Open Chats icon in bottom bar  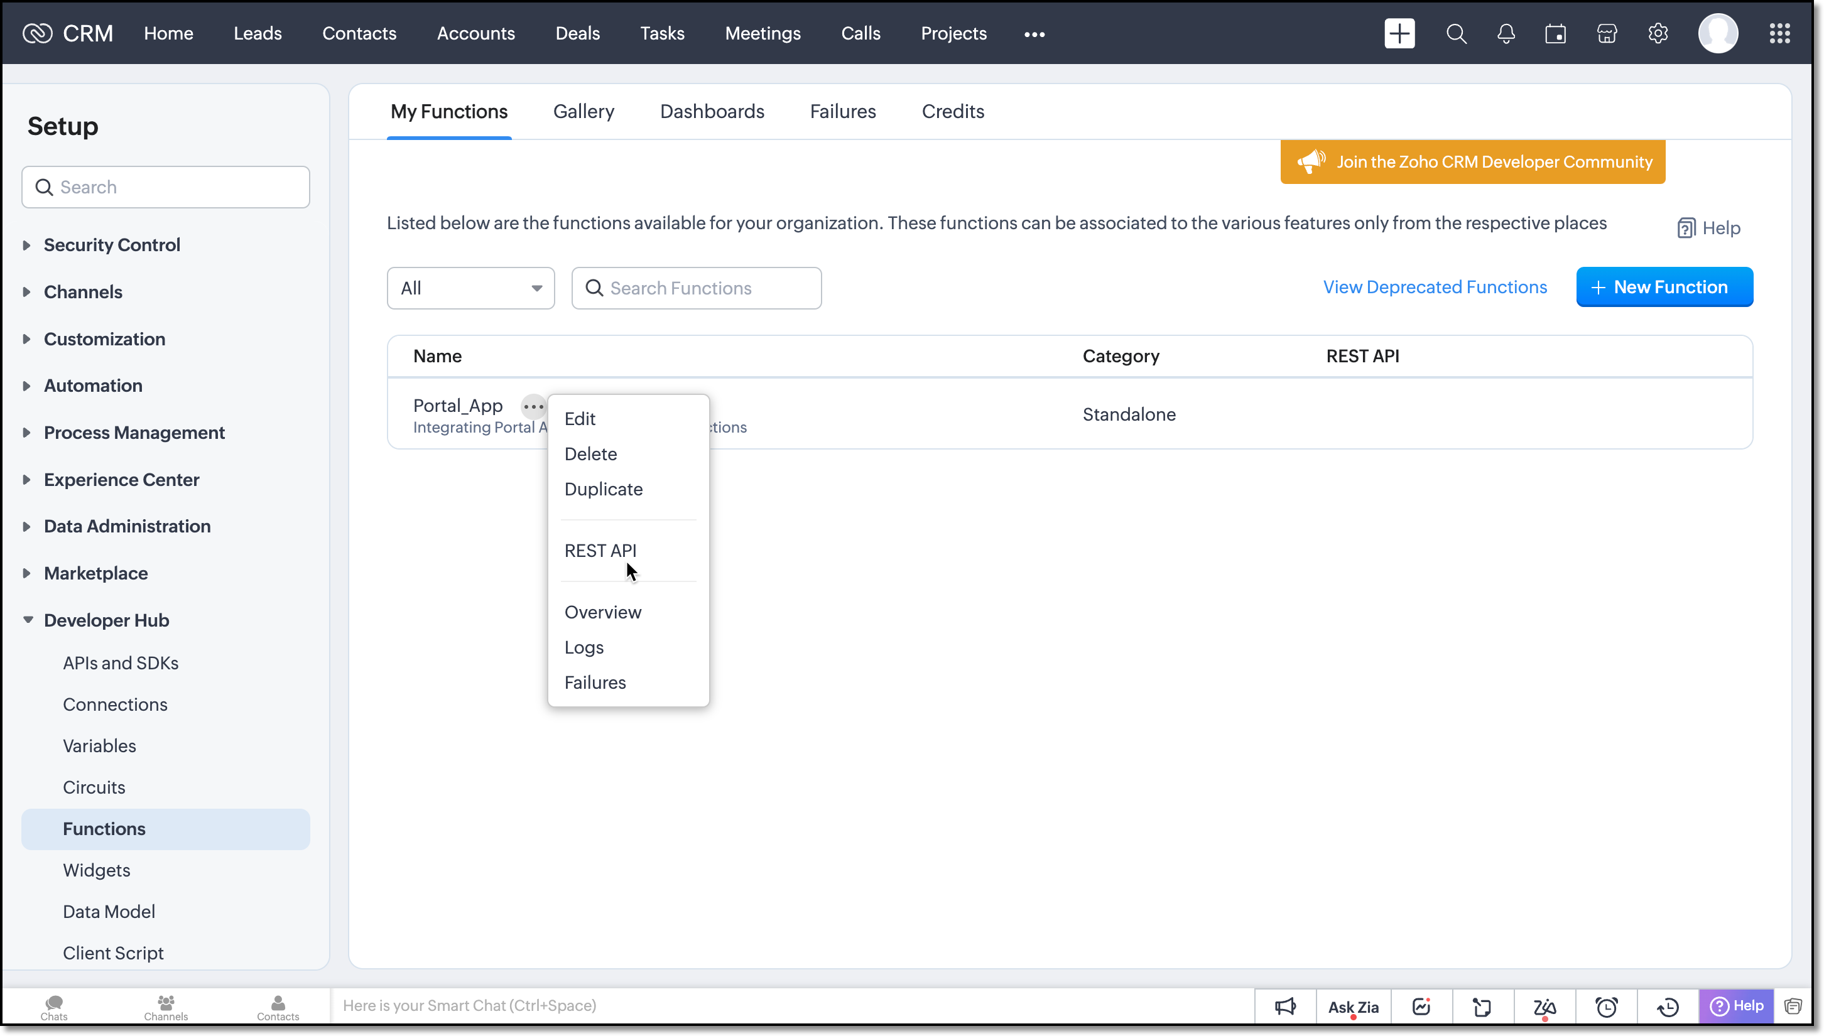point(54,1008)
